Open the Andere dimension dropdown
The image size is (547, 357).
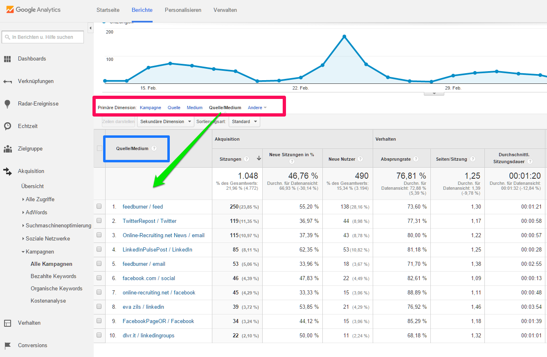coord(257,108)
